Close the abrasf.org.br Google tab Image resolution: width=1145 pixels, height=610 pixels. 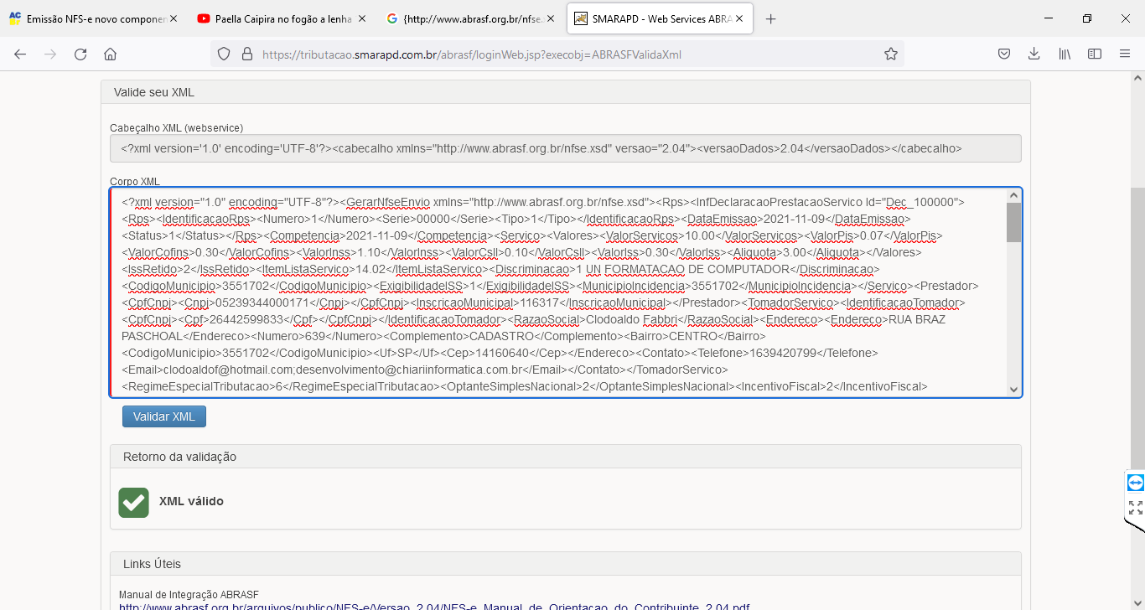click(x=550, y=18)
